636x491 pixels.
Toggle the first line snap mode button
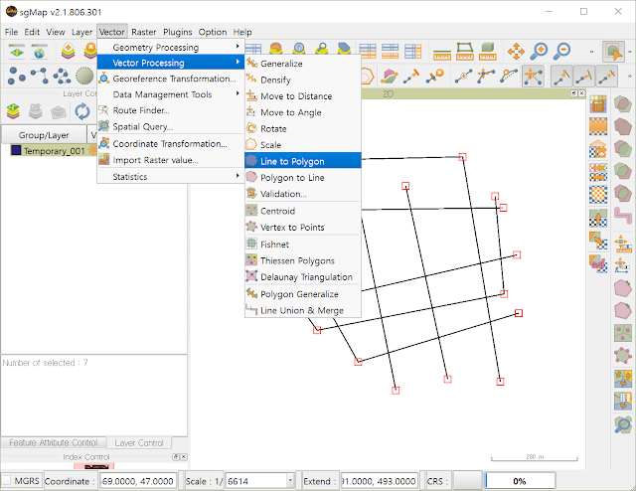coord(561,76)
